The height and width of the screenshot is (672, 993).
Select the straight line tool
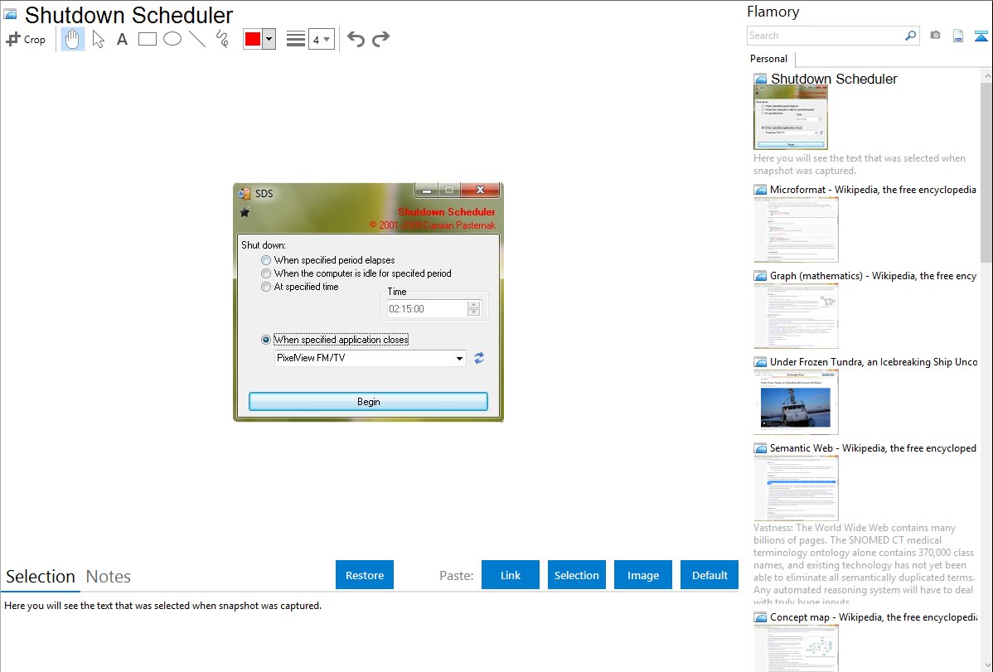[197, 39]
